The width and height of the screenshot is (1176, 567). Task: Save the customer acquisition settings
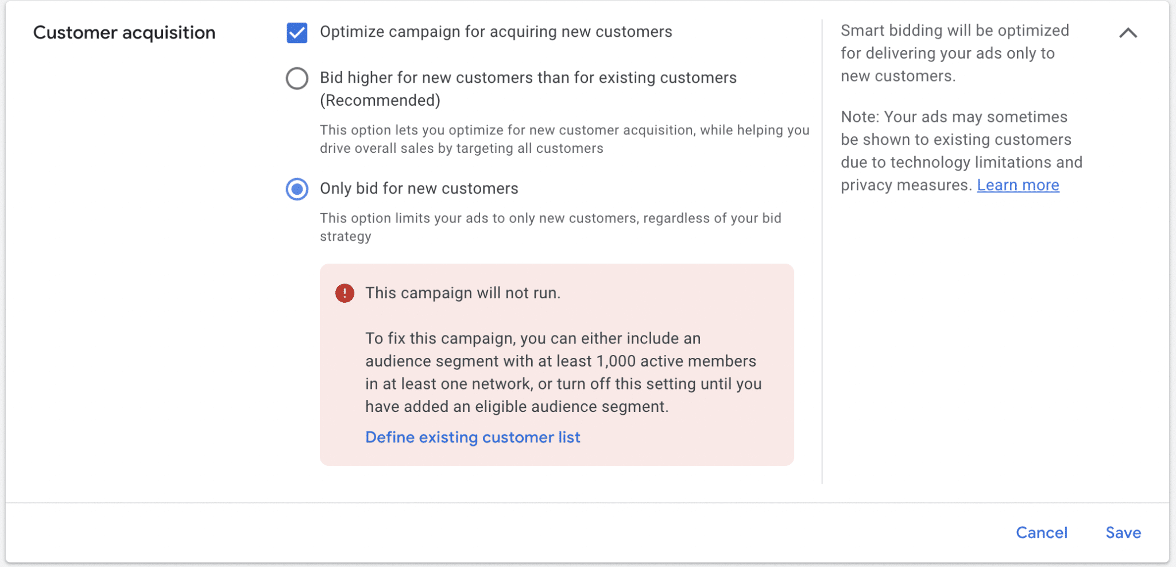tap(1123, 533)
